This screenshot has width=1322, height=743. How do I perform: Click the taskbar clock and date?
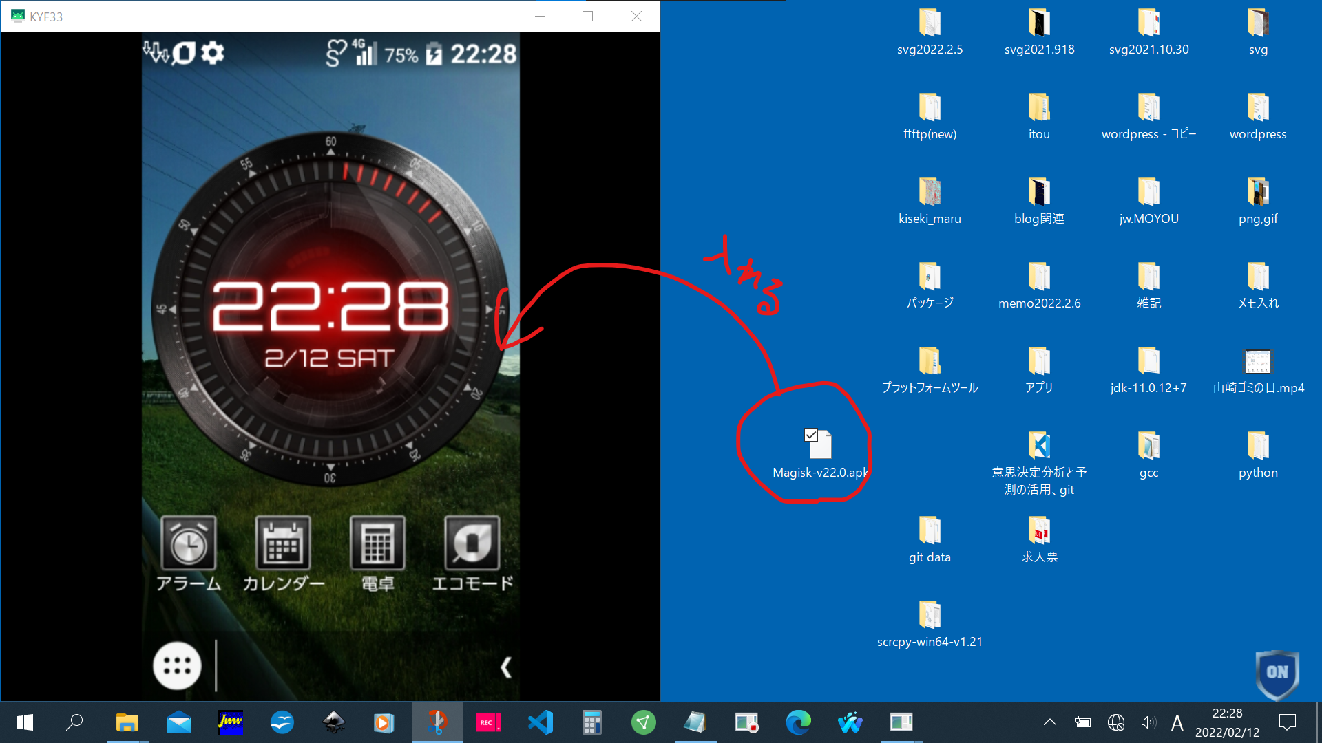[x=1227, y=722]
